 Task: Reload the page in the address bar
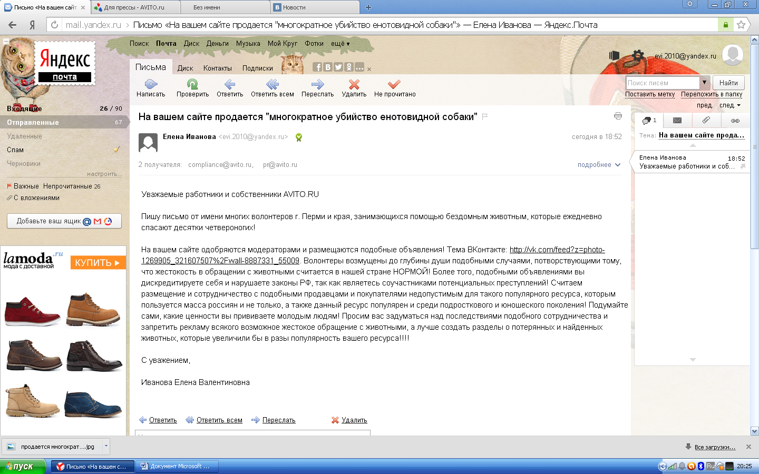54,25
